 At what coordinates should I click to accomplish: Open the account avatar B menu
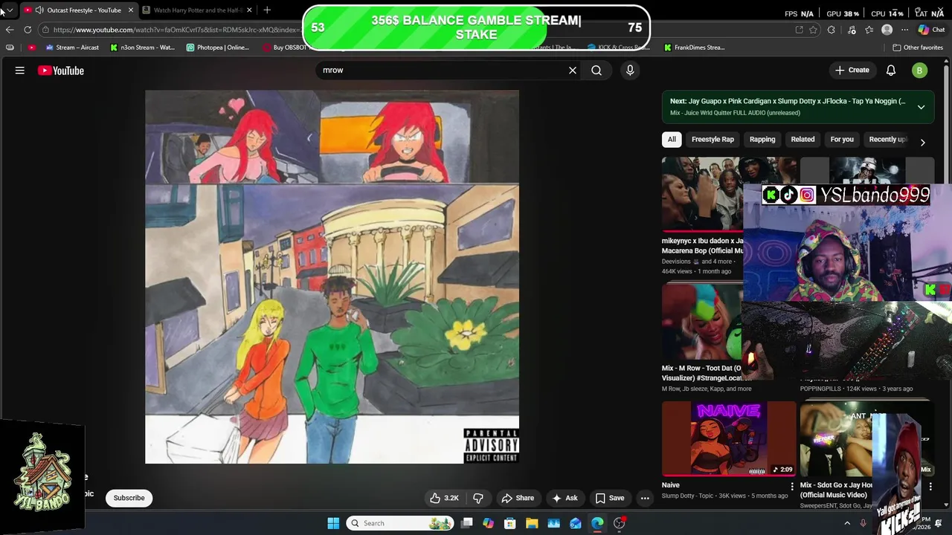920,71
